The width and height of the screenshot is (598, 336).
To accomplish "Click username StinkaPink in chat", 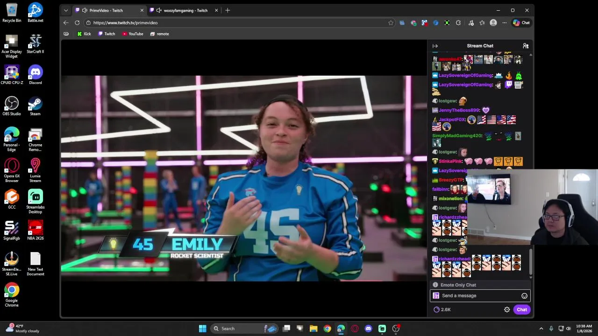I will [450, 161].
